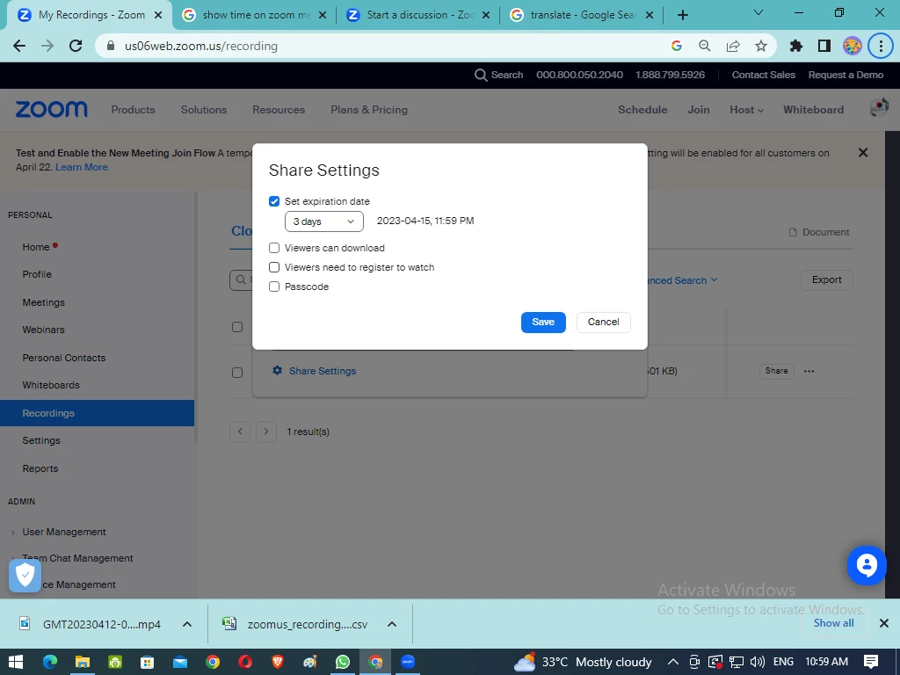Image resolution: width=900 pixels, height=675 pixels.
Task: Cancel the Share Settings dialog
Action: pos(603,322)
